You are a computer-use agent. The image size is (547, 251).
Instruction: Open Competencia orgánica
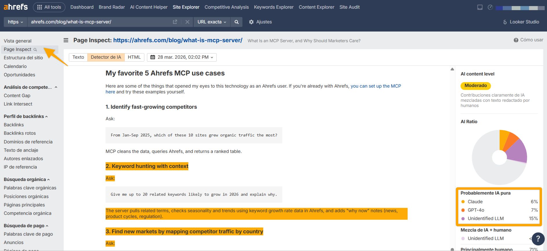coord(27,213)
